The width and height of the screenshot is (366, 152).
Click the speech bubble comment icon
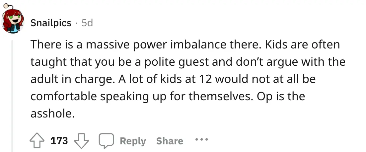point(107,141)
